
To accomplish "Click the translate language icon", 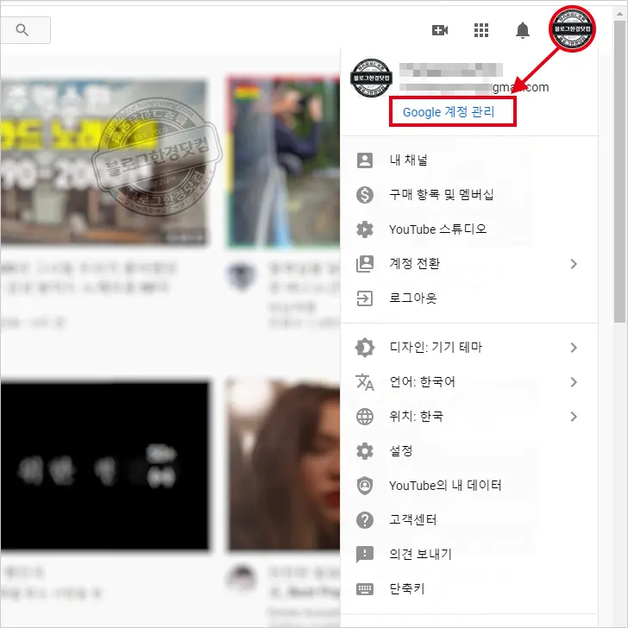I will 365,382.
